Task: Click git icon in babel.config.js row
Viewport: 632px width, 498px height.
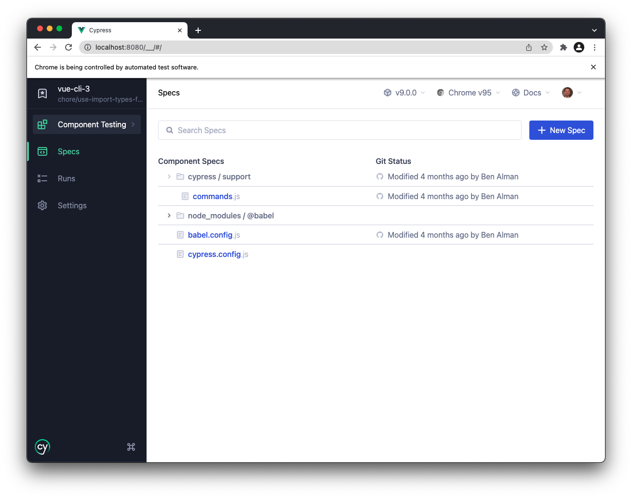Action: (x=380, y=235)
